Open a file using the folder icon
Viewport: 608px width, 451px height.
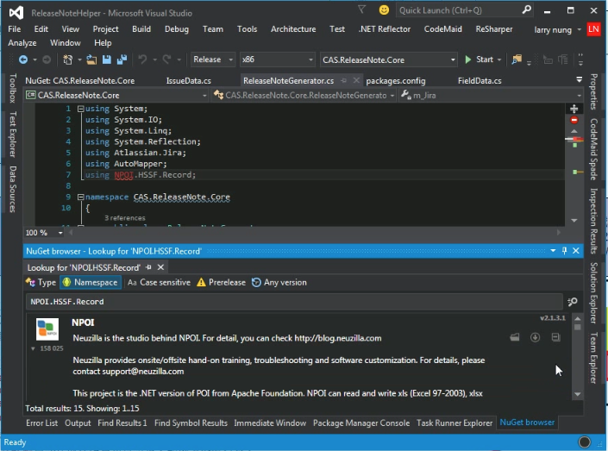[91, 60]
